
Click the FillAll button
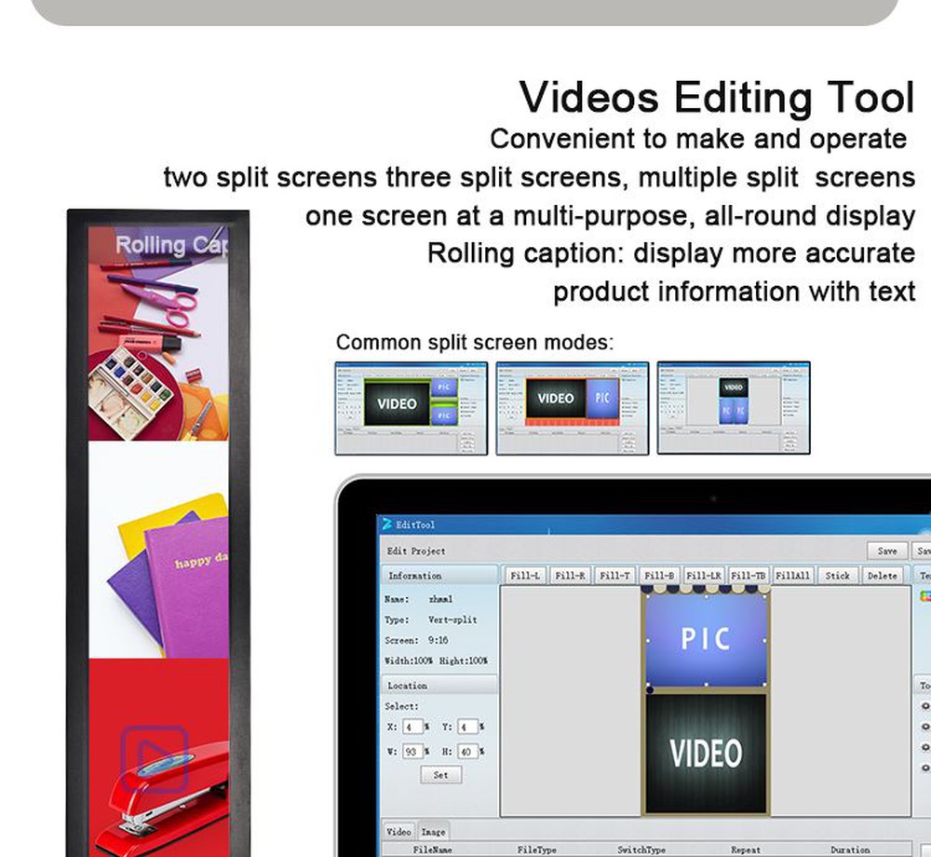pos(792,576)
